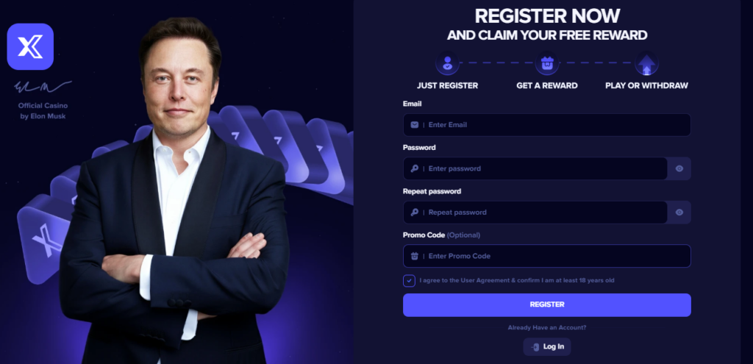
Task: Click the Get a Reward step icon
Action: click(x=546, y=64)
